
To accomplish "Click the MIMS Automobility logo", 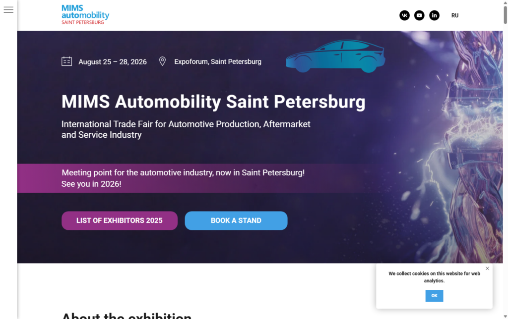I will (x=85, y=15).
